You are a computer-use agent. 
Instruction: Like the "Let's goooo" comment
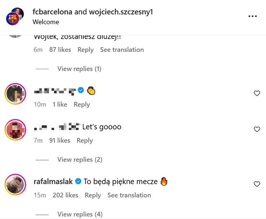click(257, 129)
